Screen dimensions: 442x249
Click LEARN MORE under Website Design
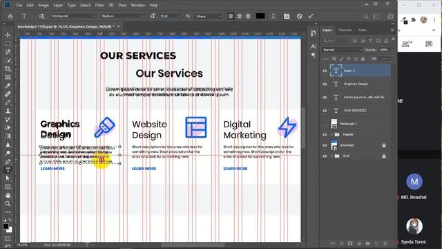click(x=144, y=169)
